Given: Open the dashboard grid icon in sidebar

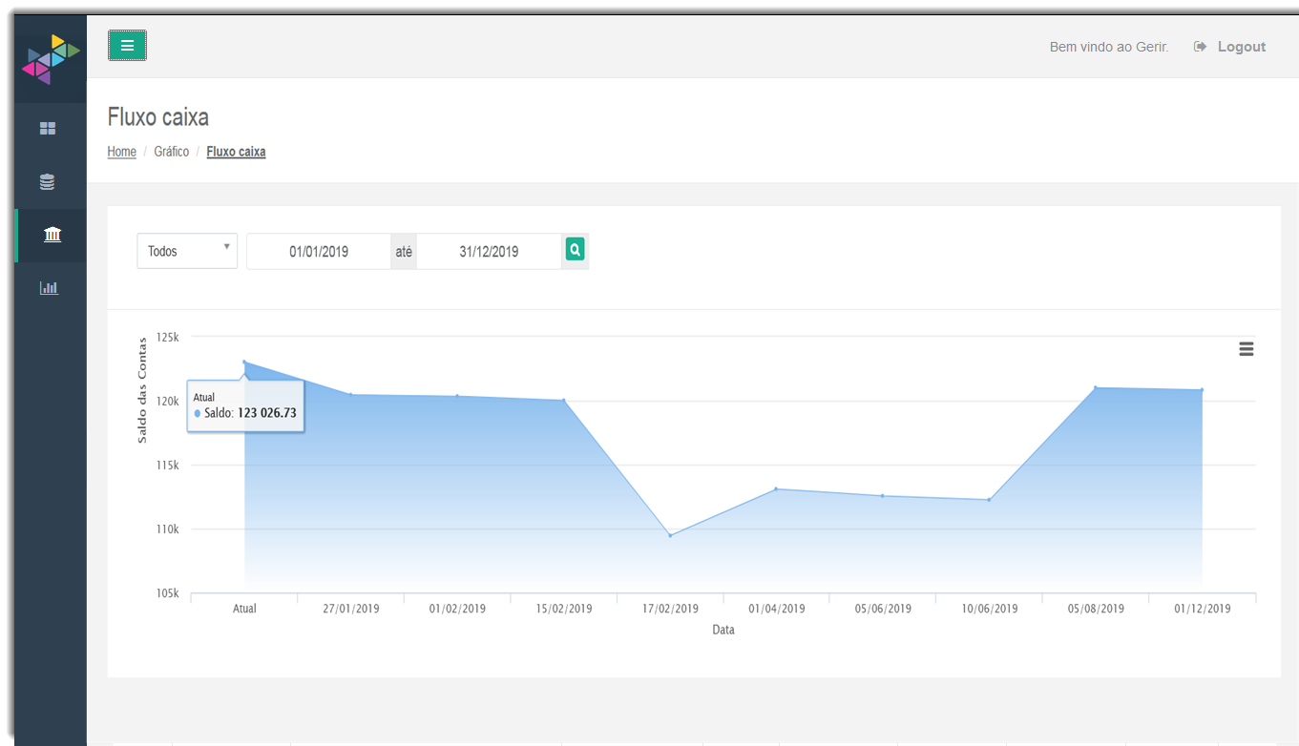Looking at the screenshot, I should [48, 129].
